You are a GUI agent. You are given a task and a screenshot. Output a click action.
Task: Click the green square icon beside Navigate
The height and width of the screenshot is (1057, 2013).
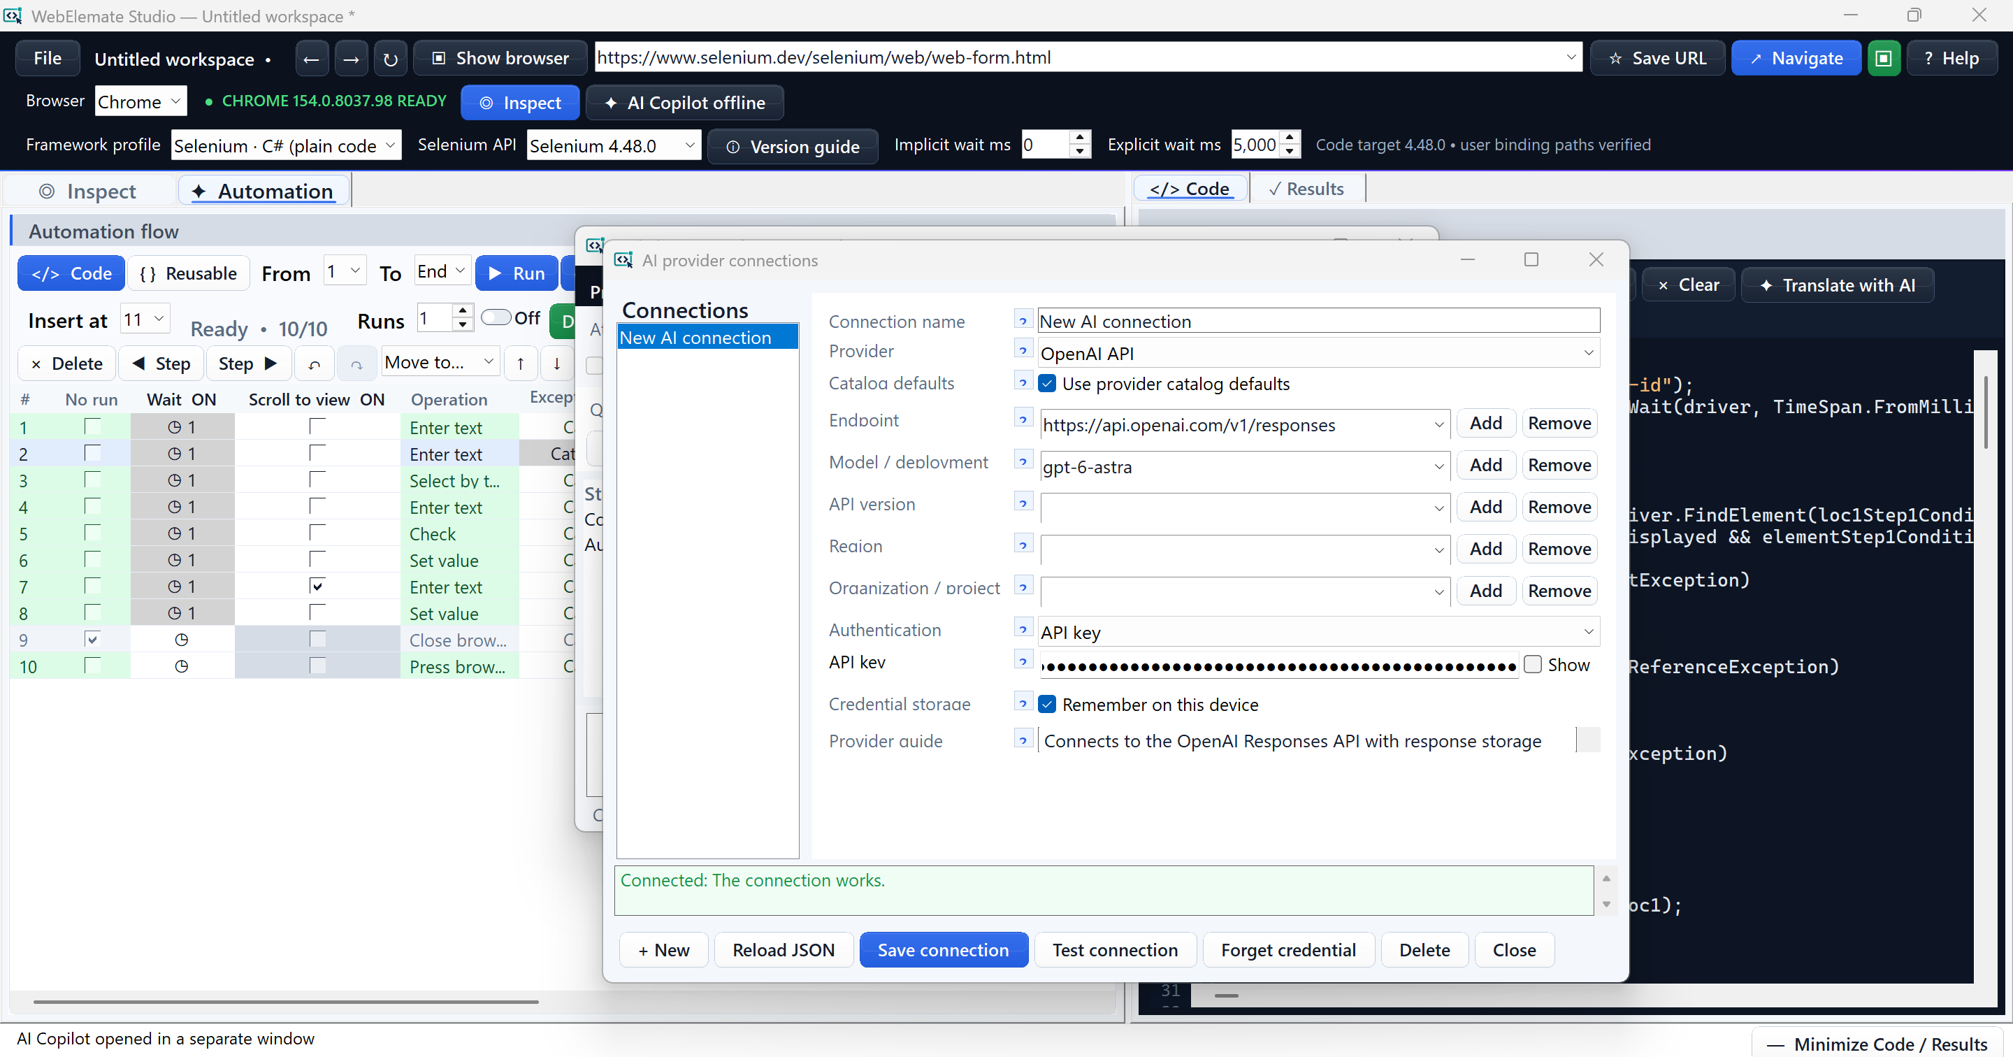[1883, 59]
